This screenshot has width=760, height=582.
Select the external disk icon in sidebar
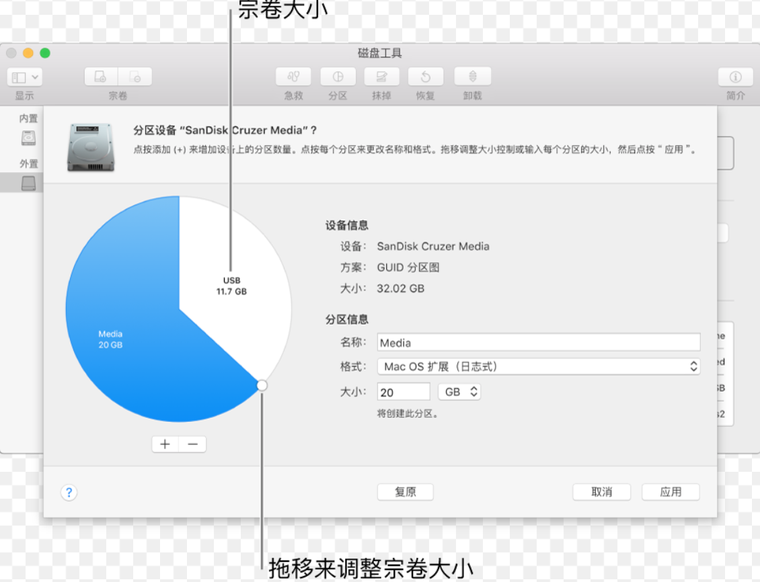pyautogui.click(x=28, y=182)
